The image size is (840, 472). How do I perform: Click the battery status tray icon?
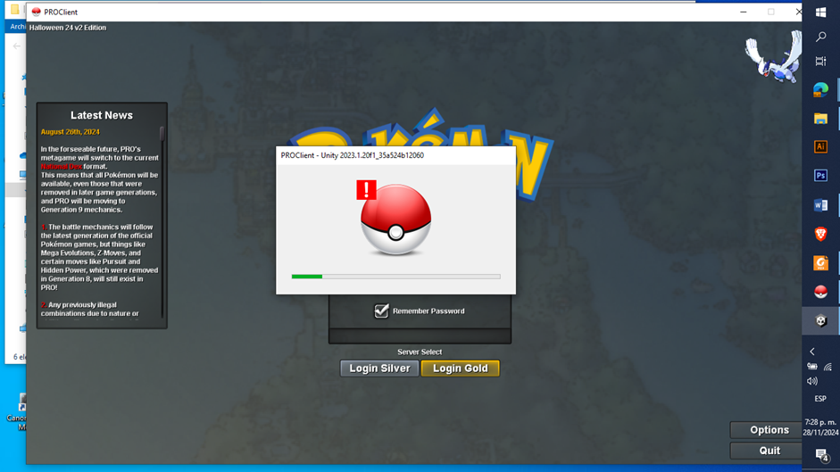(x=812, y=367)
